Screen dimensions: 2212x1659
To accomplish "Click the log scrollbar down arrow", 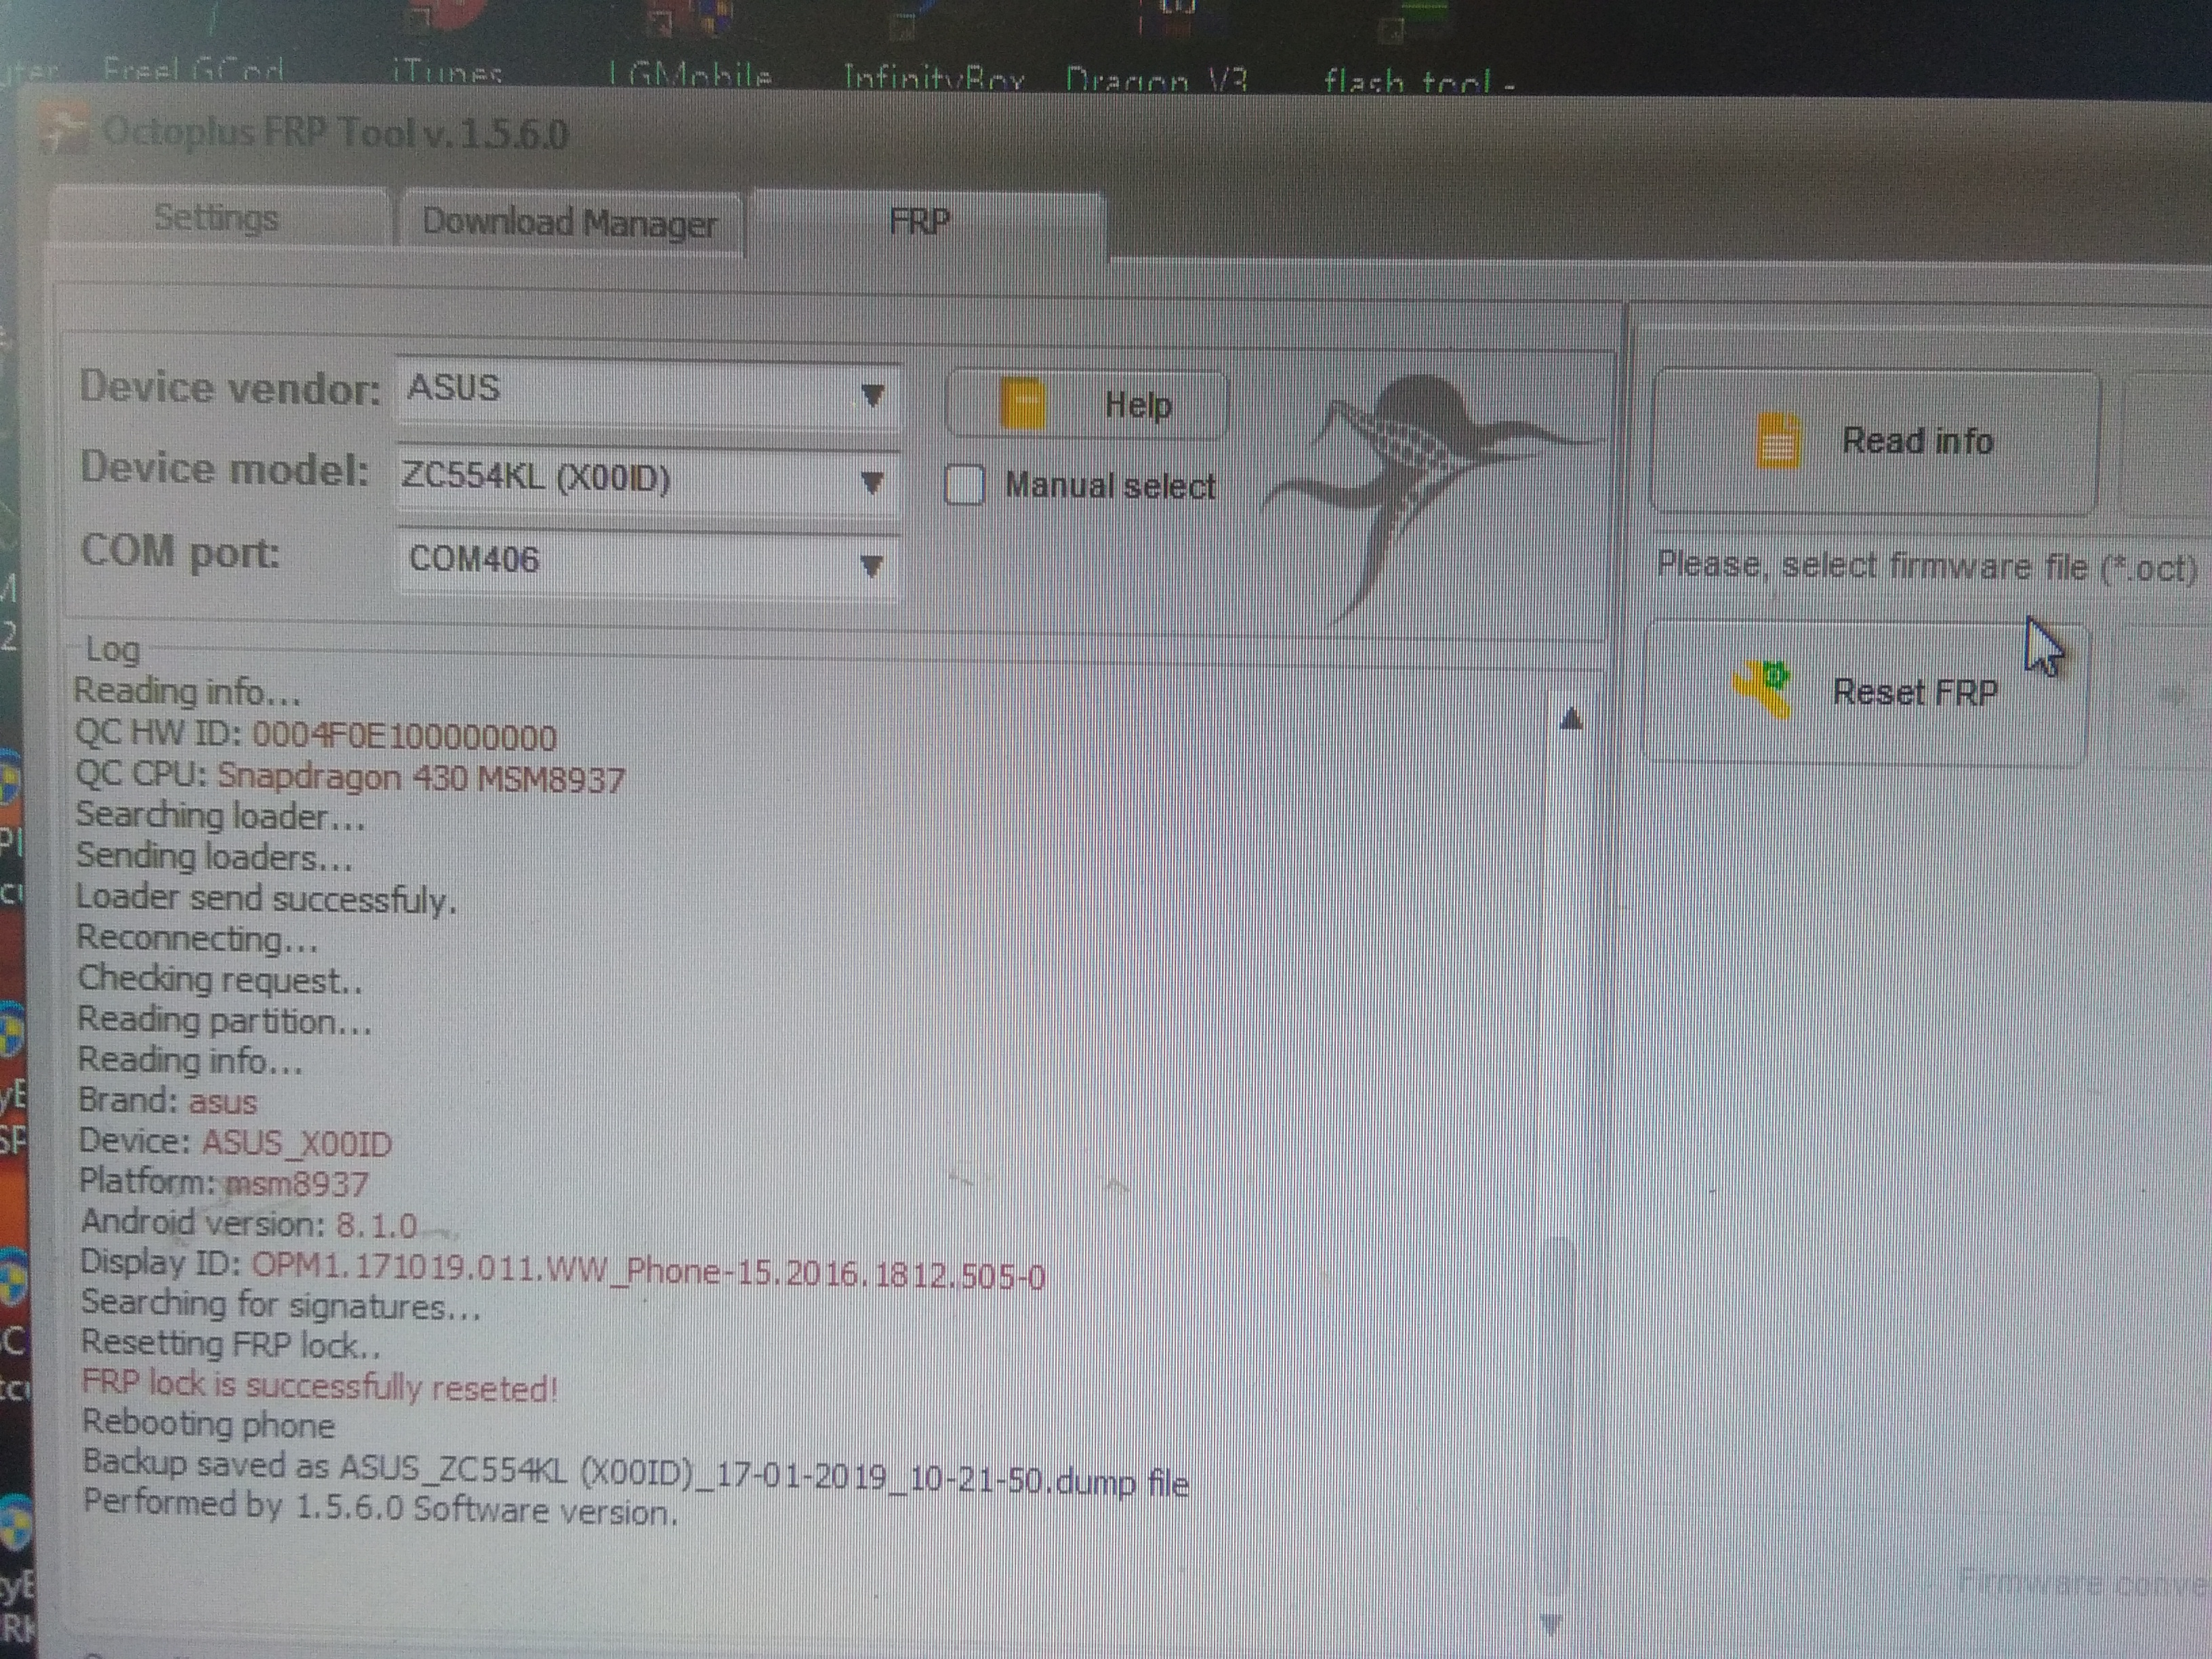I will tap(1551, 1624).
